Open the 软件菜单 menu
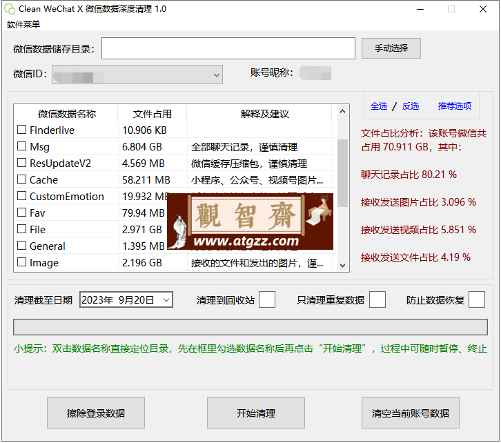The width and height of the screenshot is (501, 443). point(23,24)
